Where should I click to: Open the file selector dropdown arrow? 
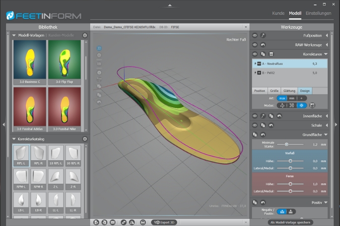[245, 27]
